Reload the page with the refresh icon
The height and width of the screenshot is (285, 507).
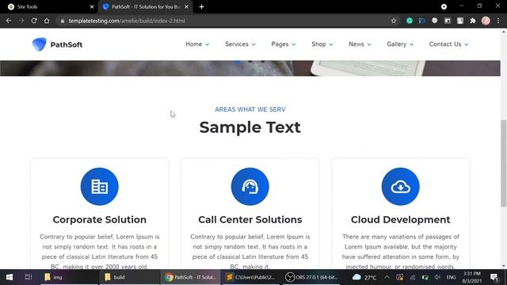(34, 21)
